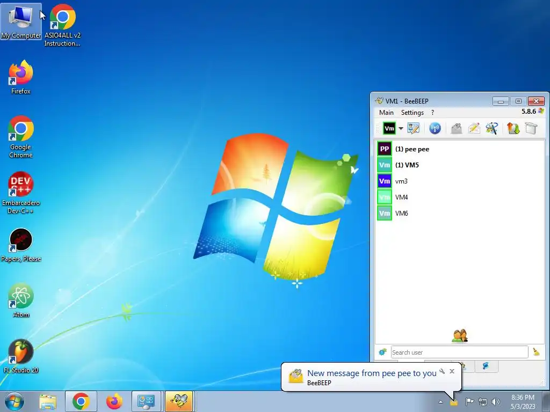Maximize the BeeBEEP window

tap(518, 101)
